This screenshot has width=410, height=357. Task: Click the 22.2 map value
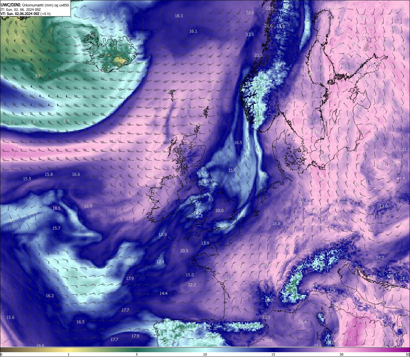[x=192, y=285]
